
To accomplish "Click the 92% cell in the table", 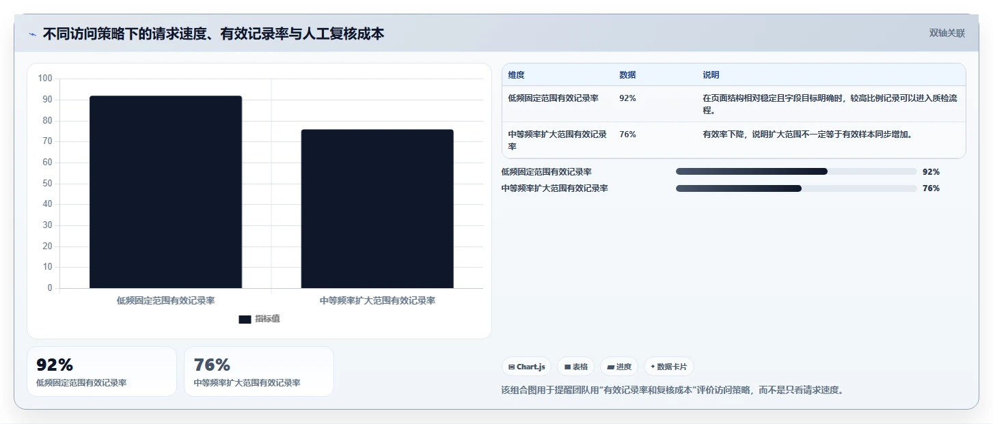I will [x=627, y=98].
